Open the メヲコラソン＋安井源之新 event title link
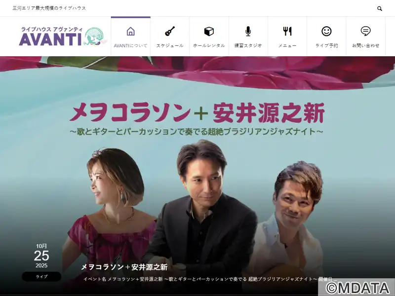 click(124, 267)
